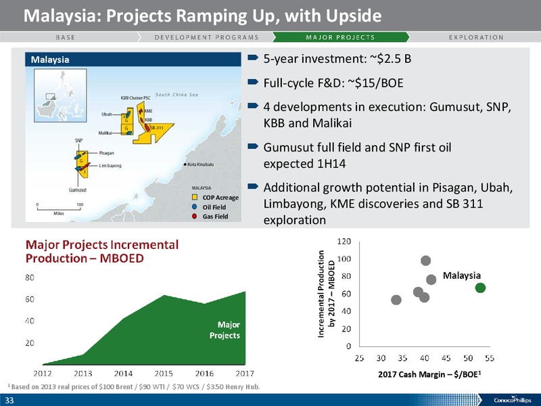Click the 'Oil Field' legend text

point(214,207)
